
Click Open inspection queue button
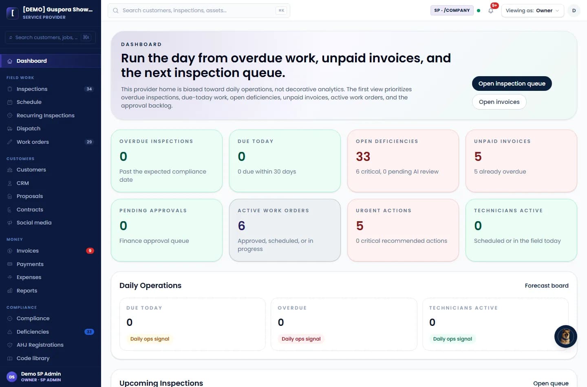point(512,84)
